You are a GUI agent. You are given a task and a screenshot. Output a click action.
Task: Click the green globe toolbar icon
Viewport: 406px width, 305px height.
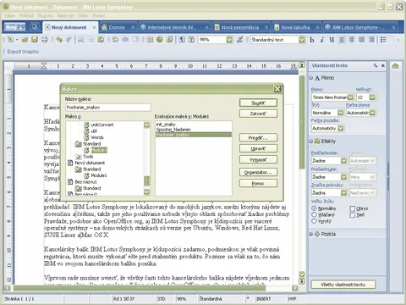[160, 40]
